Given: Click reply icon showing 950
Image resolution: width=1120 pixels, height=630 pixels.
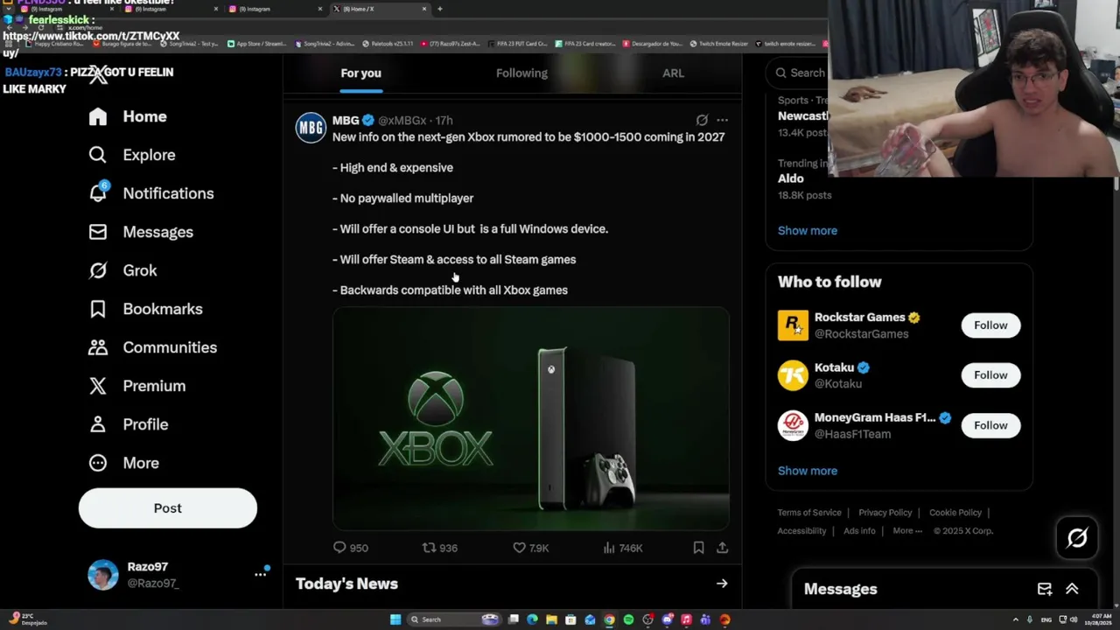Looking at the screenshot, I should coord(350,548).
